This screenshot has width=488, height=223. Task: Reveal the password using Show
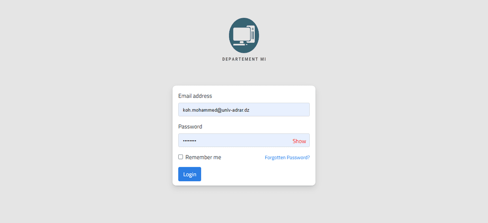[x=299, y=141]
